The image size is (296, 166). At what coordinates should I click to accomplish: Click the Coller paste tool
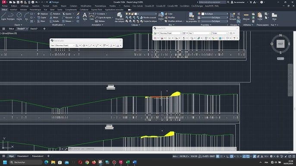pyautogui.click(x=260, y=16)
